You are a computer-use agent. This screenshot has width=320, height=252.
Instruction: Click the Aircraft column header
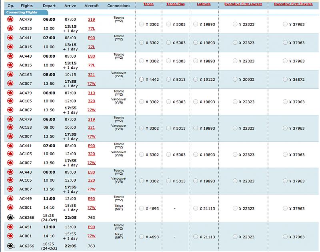tap(92, 6)
